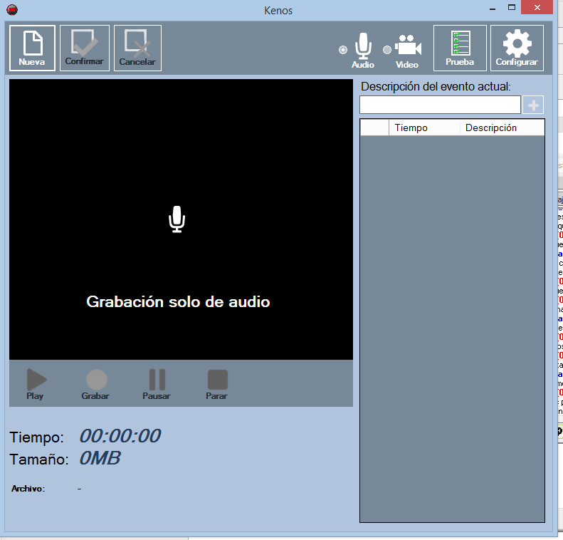The width and height of the screenshot is (563, 540).
Task: Select the Audio recording radio button
Action: [343, 50]
